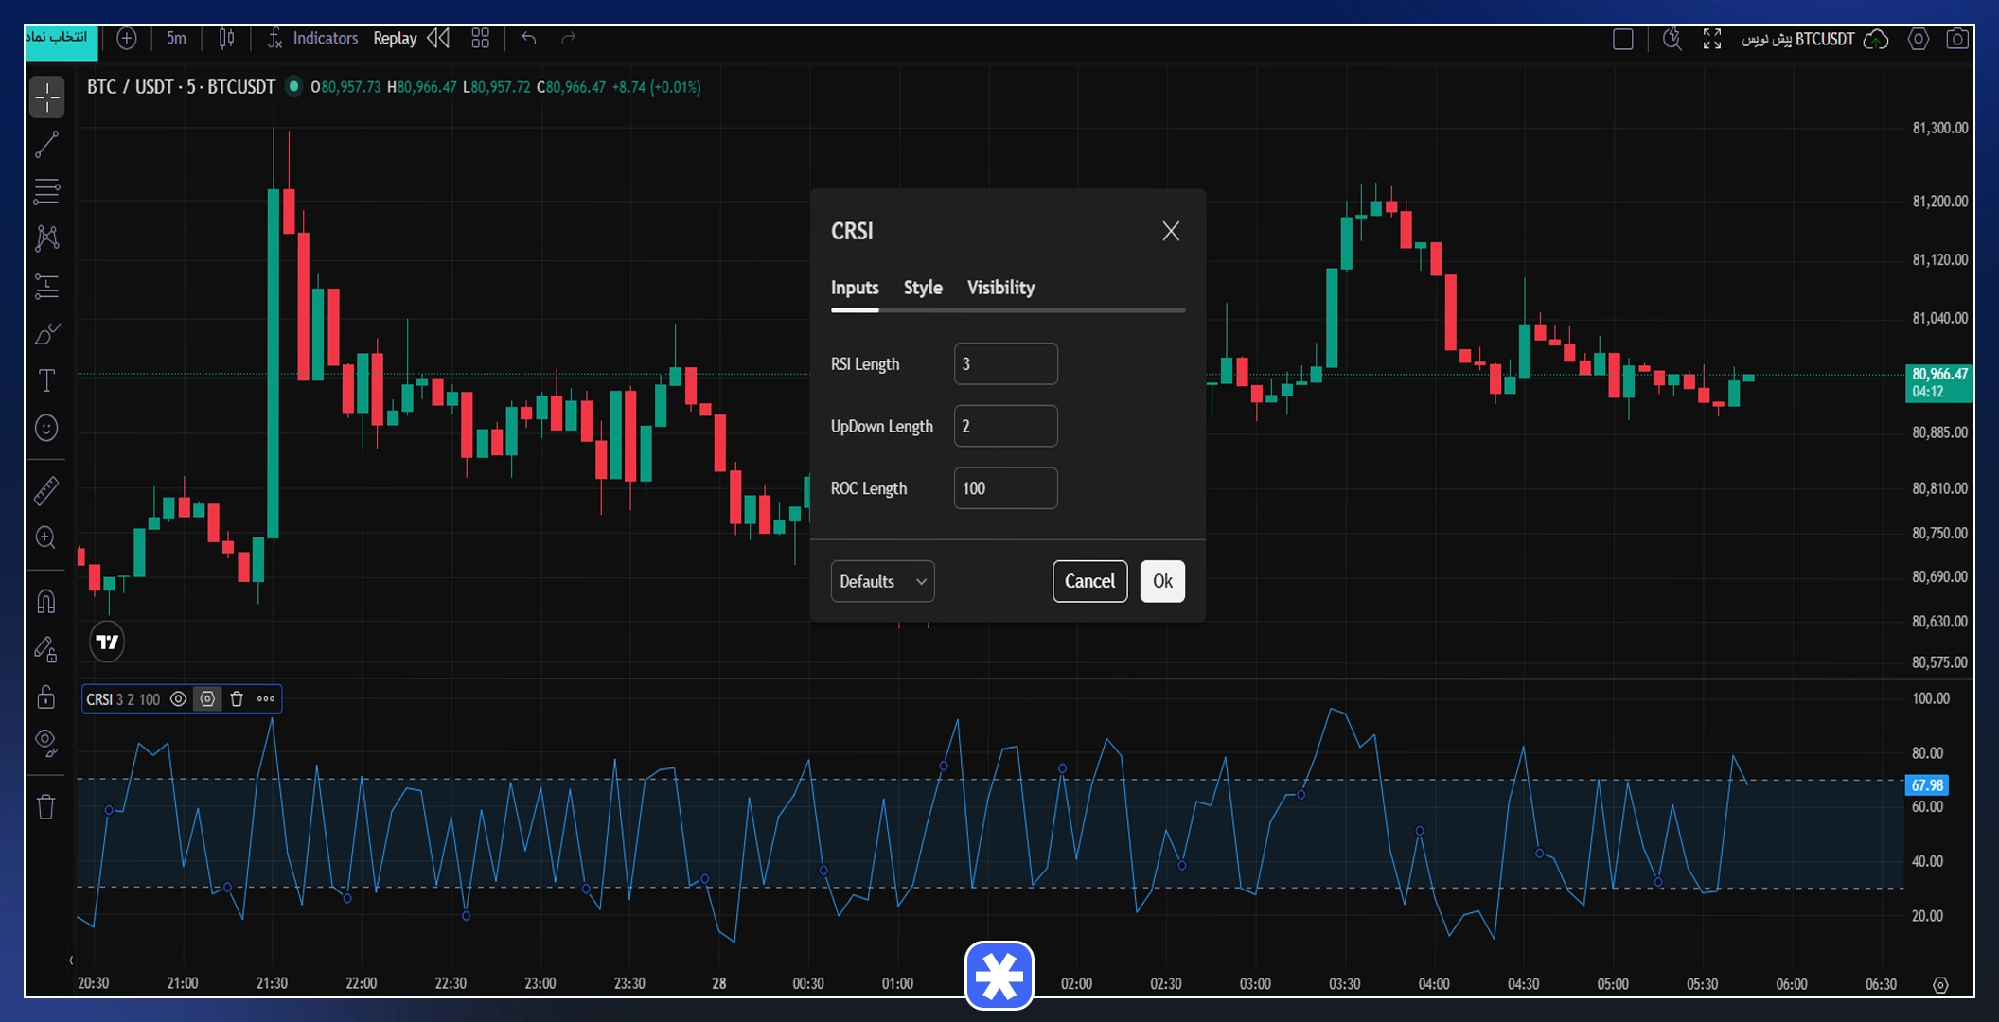This screenshot has height=1022, width=1999.
Task: Open the CRSI more options menu
Action: point(266,699)
